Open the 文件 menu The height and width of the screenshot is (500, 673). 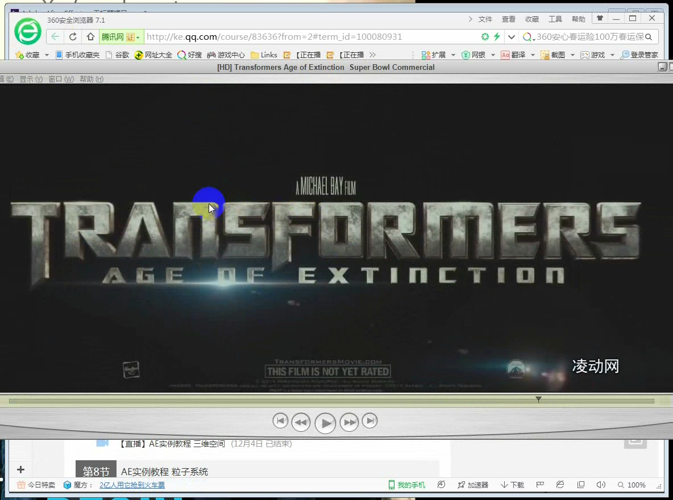click(485, 19)
